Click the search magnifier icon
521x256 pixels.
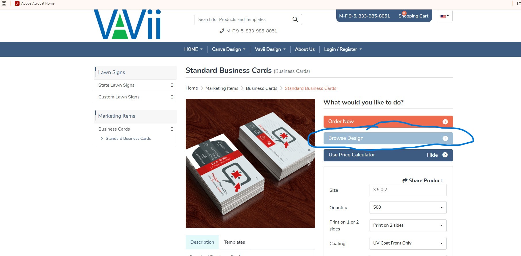tap(295, 19)
